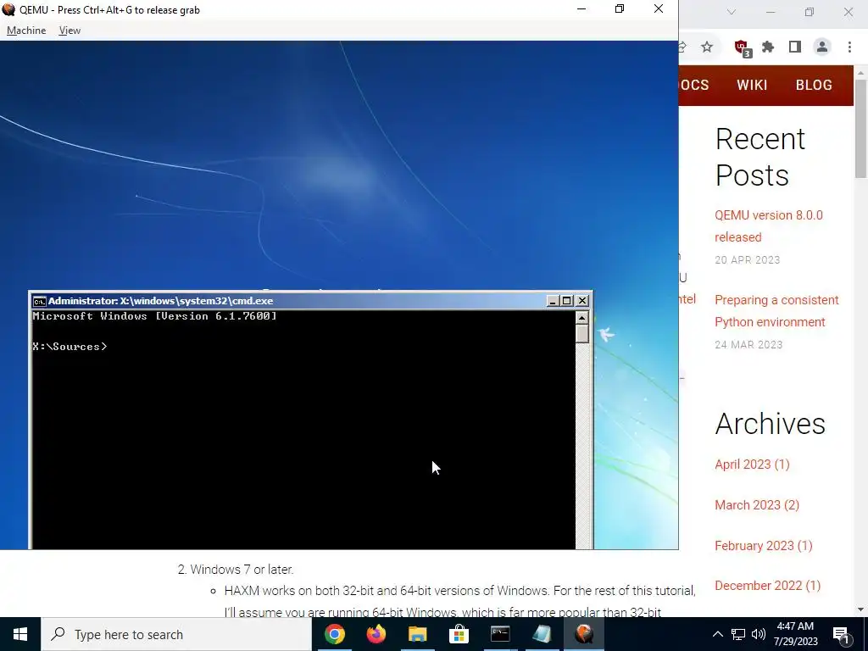Click the Microsoft Windows version line in cmd

154,316
